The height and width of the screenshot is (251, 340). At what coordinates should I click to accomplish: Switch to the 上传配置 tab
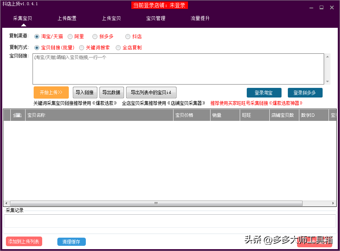coord(67,18)
